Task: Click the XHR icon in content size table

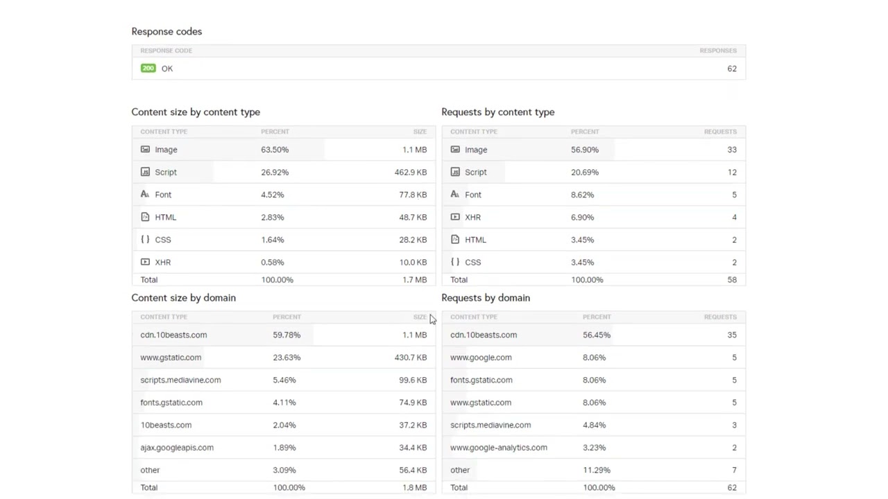Action: [145, 262]
